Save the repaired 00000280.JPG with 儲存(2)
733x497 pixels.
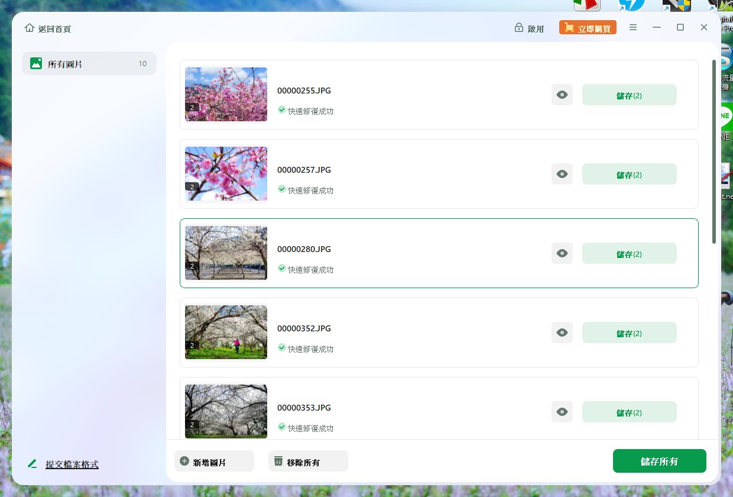(630, 253)
